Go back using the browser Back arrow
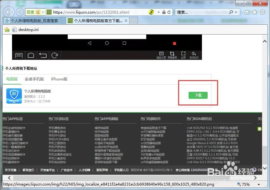This screenshot has width=270, height=190. tap(9, 12)
